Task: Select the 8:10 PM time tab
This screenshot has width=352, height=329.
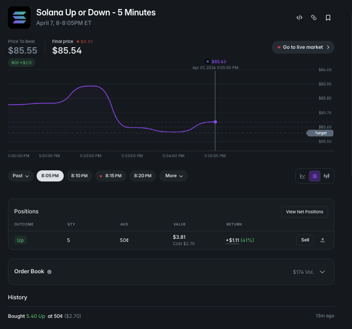Action: [x=79, y=176]
